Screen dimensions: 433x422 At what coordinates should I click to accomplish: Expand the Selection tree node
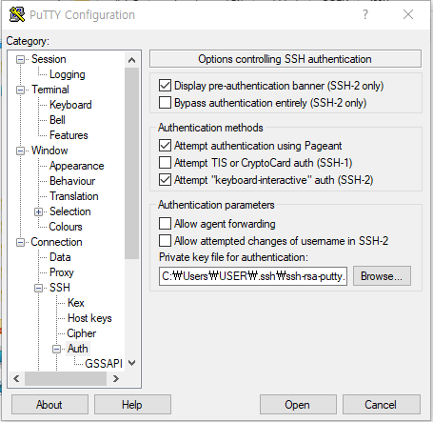tap(38, 211)
